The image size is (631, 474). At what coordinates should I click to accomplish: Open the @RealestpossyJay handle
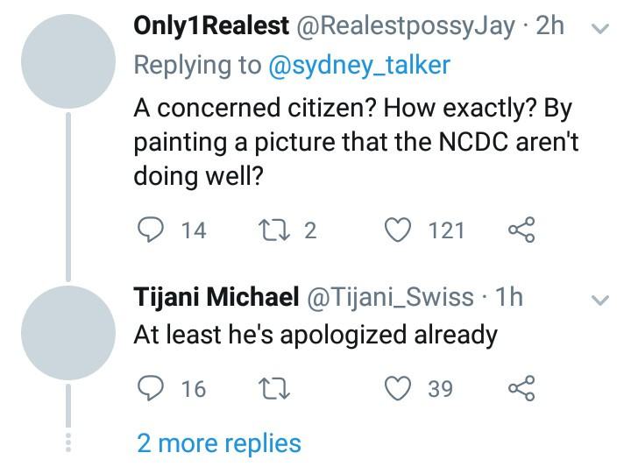tap(406, 26)
